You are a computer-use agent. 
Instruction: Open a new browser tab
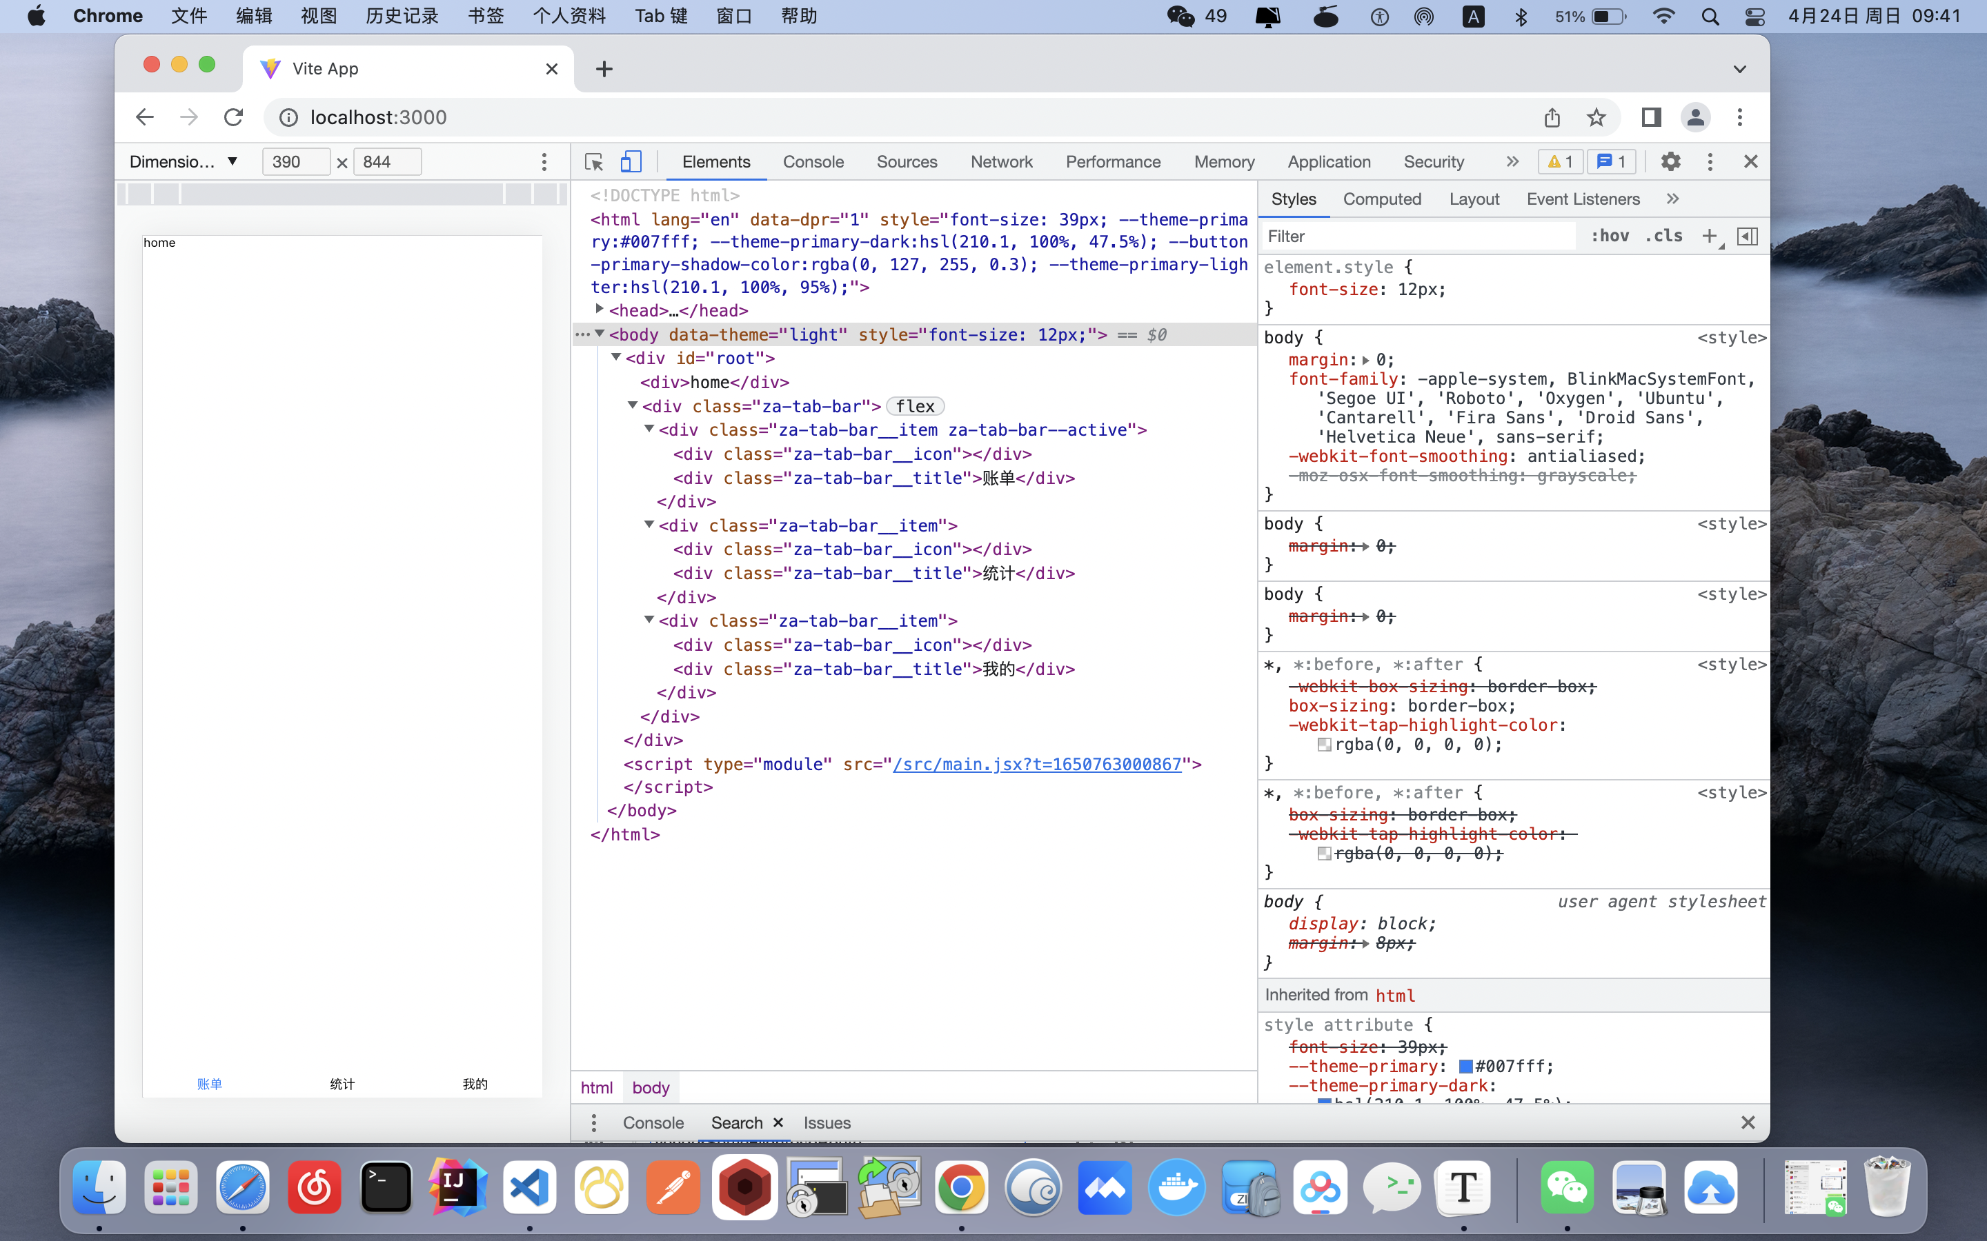(604, 69)
